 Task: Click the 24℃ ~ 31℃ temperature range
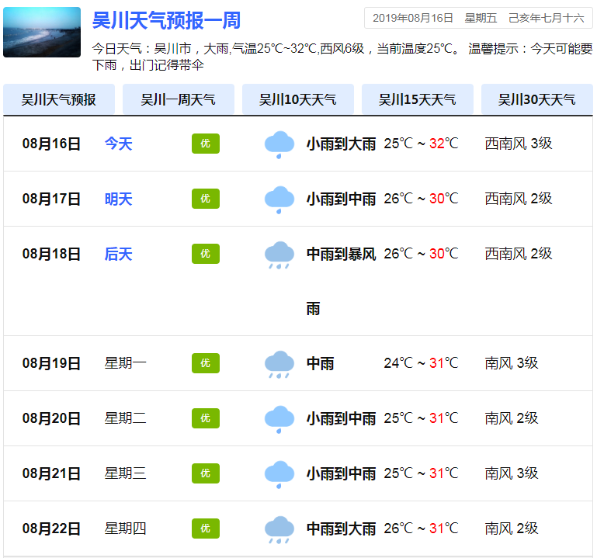[421, 363]
